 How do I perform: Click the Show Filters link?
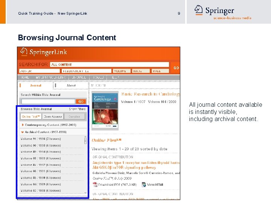[x=77, y=109]
